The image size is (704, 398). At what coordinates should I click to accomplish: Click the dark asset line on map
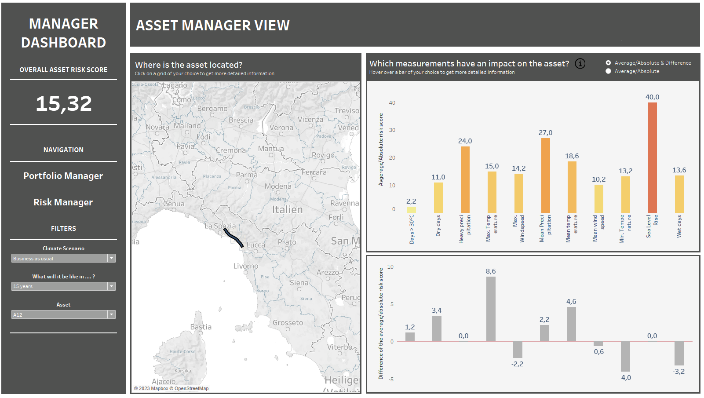(x=233, y=237)
